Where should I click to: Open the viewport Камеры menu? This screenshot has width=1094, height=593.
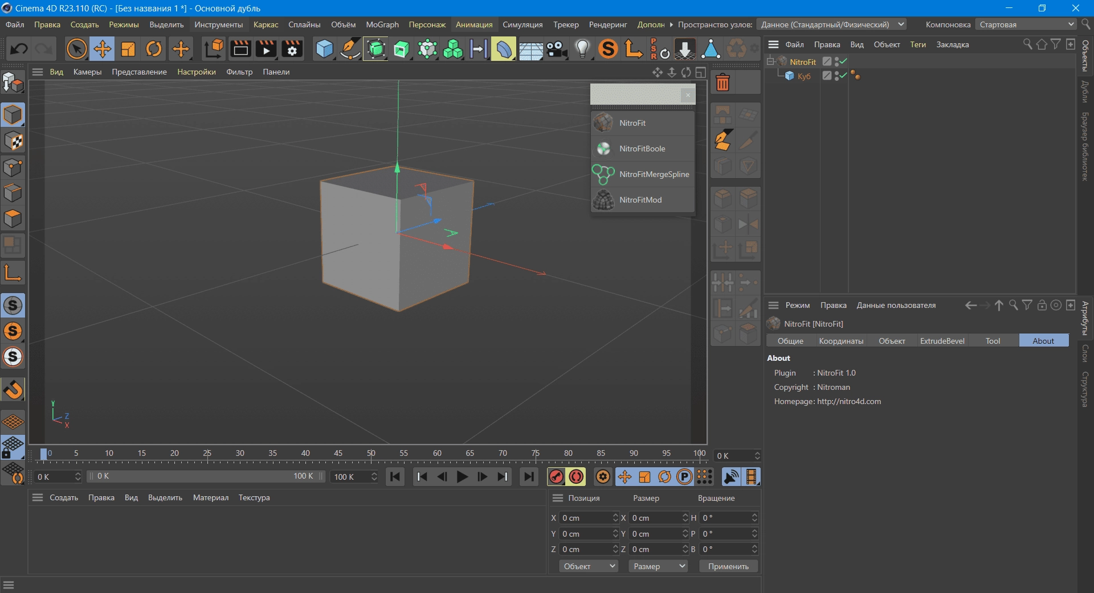[x=87, y=72]
